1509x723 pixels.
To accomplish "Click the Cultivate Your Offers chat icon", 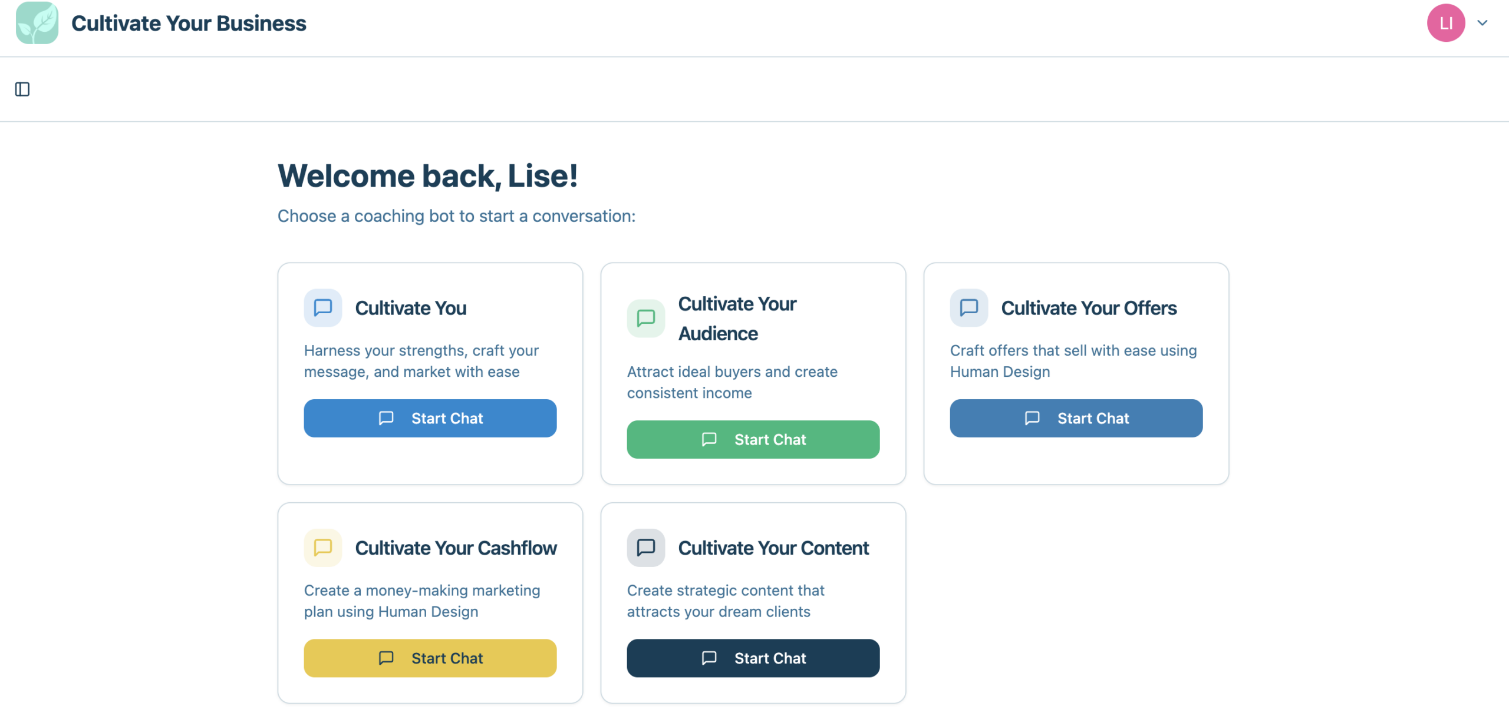I will [969, 307].
